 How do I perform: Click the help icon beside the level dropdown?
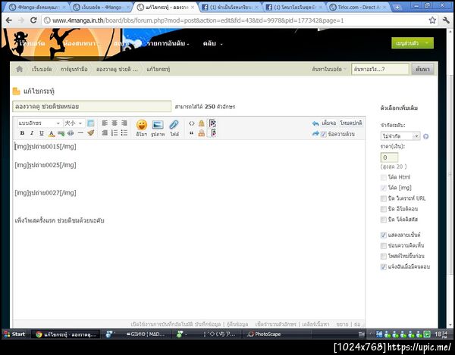tap(425, 136)
